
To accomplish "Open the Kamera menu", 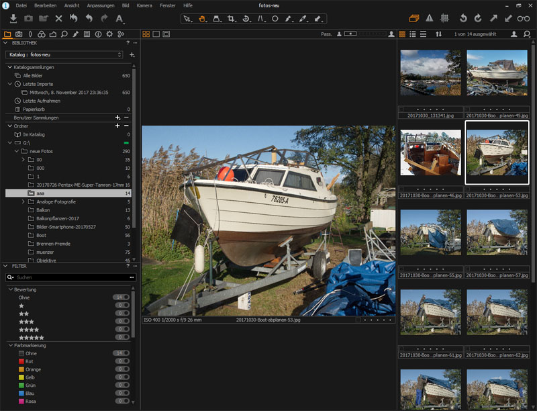I will (144, 5).
